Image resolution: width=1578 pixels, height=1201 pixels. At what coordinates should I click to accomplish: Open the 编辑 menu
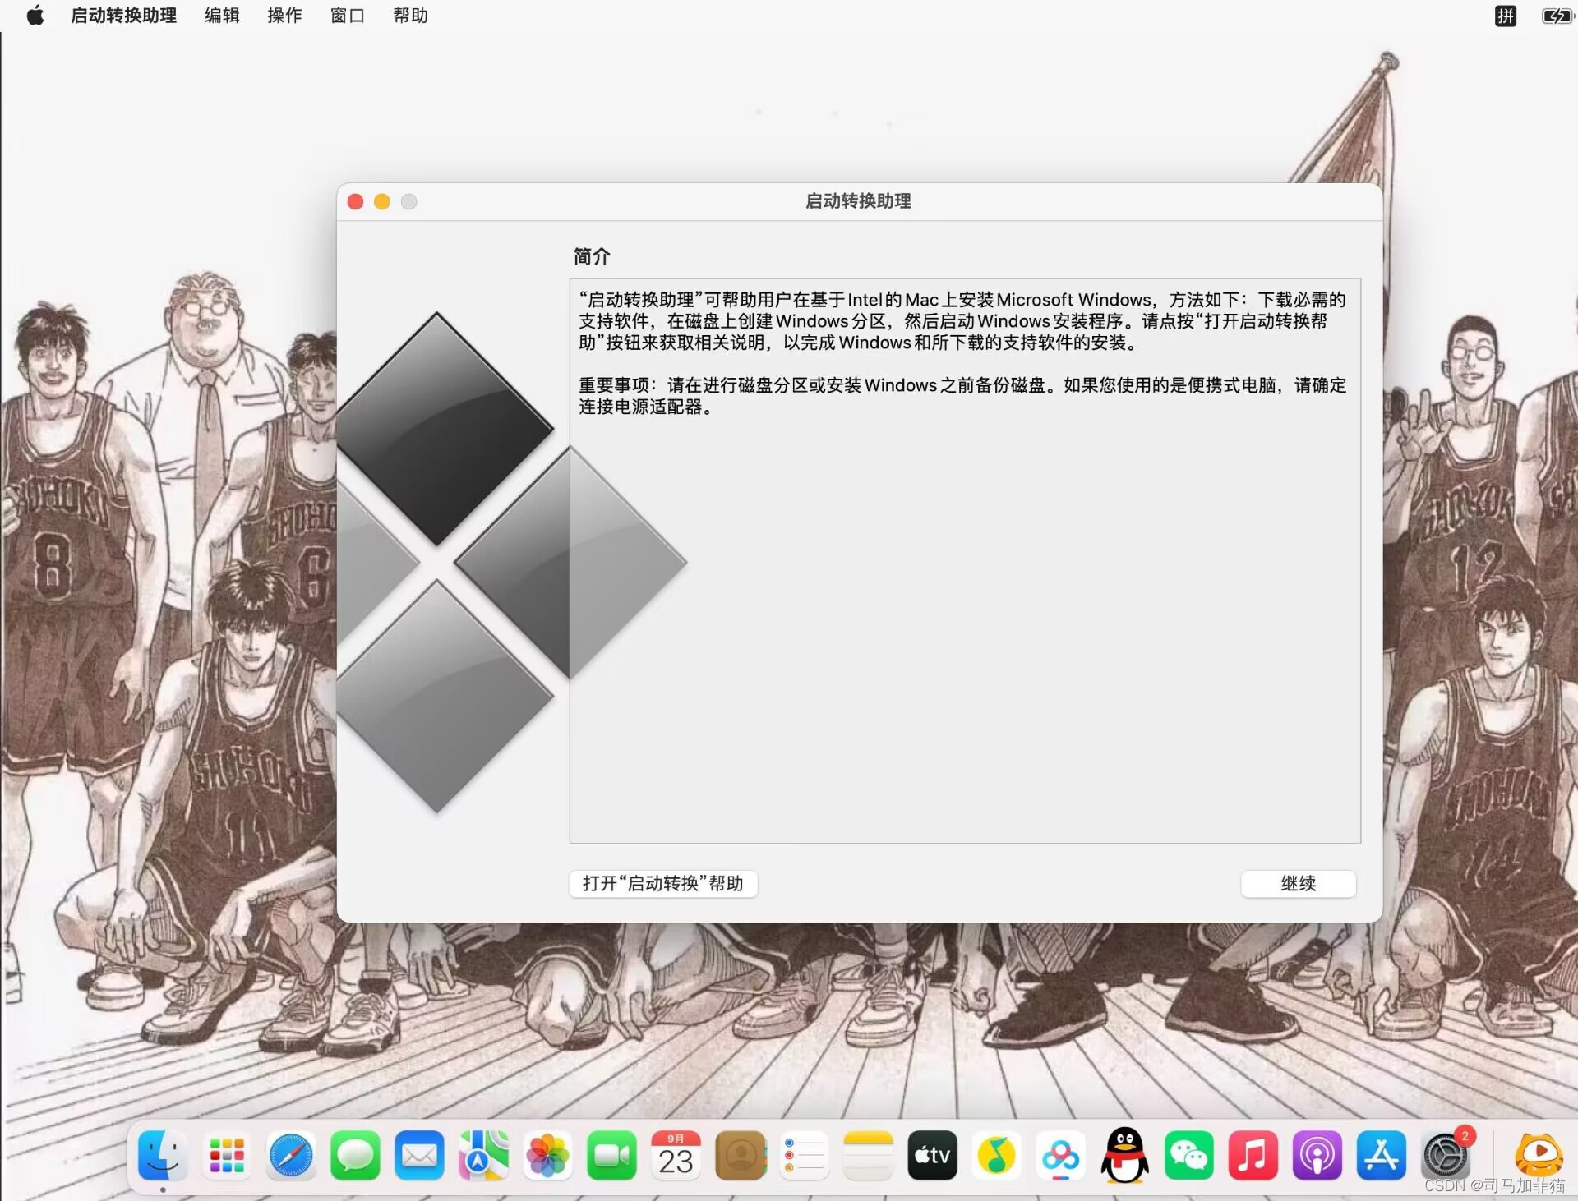(222, 16)
